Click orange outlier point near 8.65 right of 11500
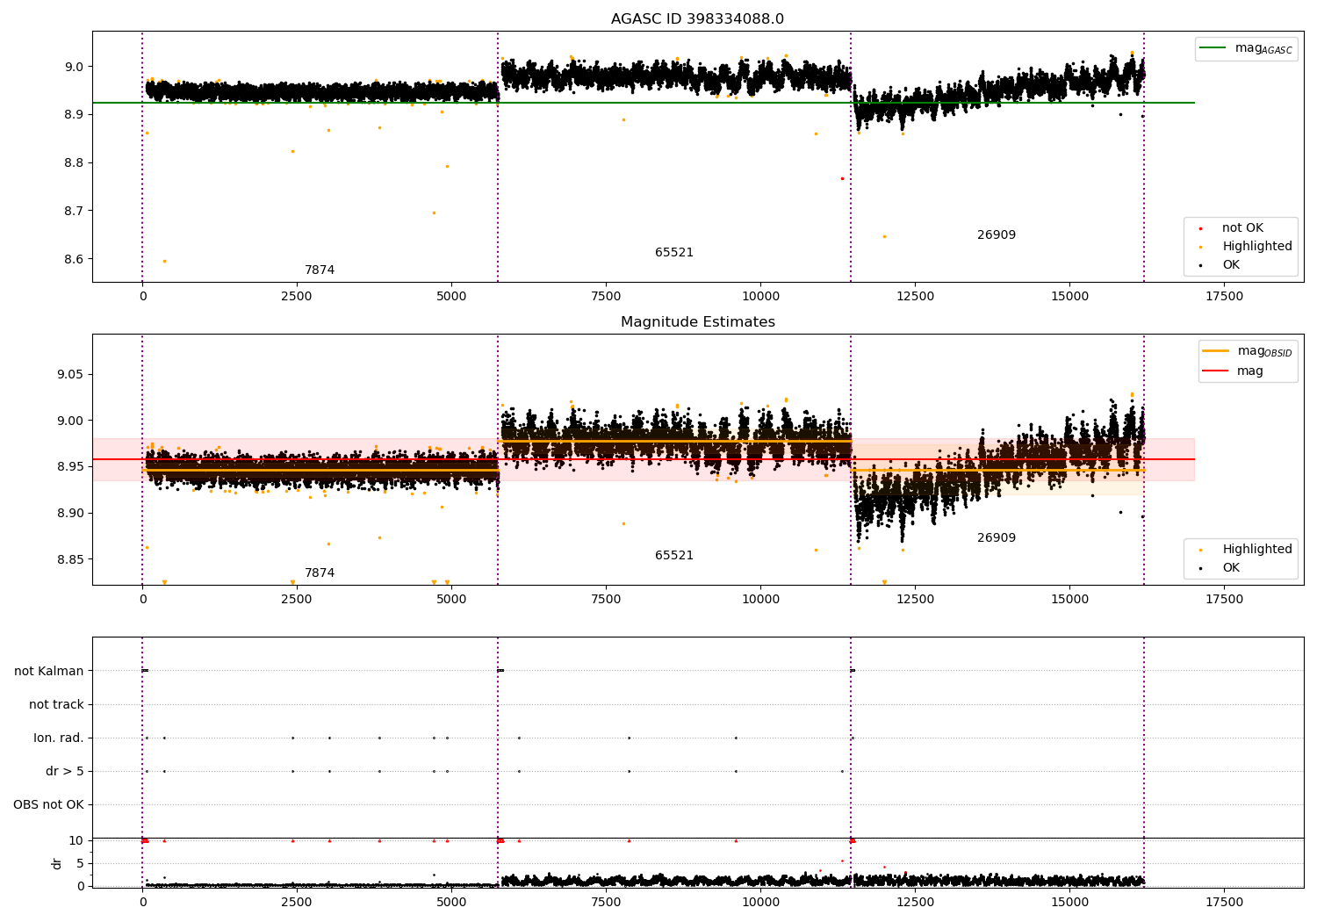Viewport: 1317px width, 922px height. click(x=884, y=236)
